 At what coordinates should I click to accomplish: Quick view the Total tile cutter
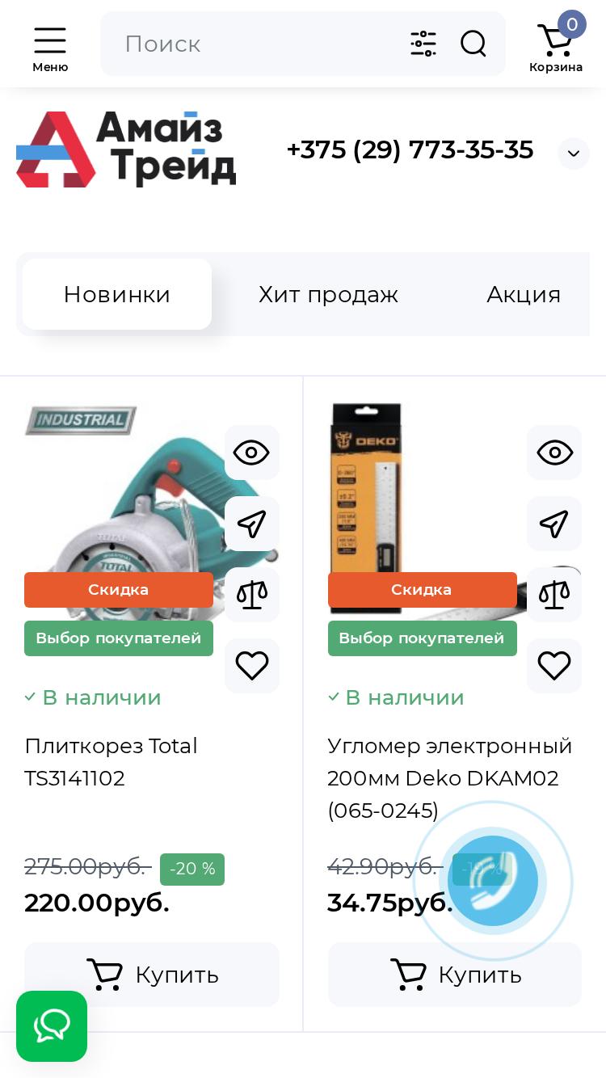(x=252, y=453)
